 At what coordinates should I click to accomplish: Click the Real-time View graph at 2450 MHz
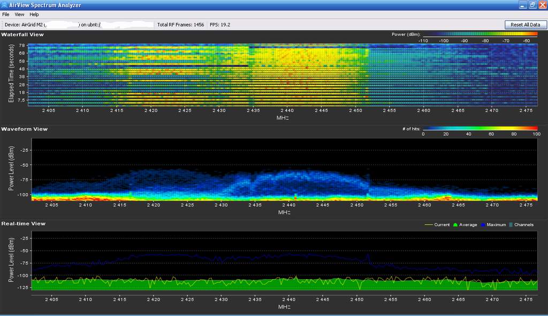tap(357, 262)
